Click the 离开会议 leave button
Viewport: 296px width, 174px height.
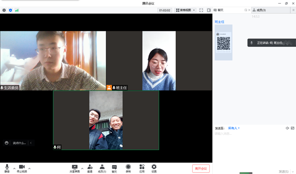tap(201, 168)
